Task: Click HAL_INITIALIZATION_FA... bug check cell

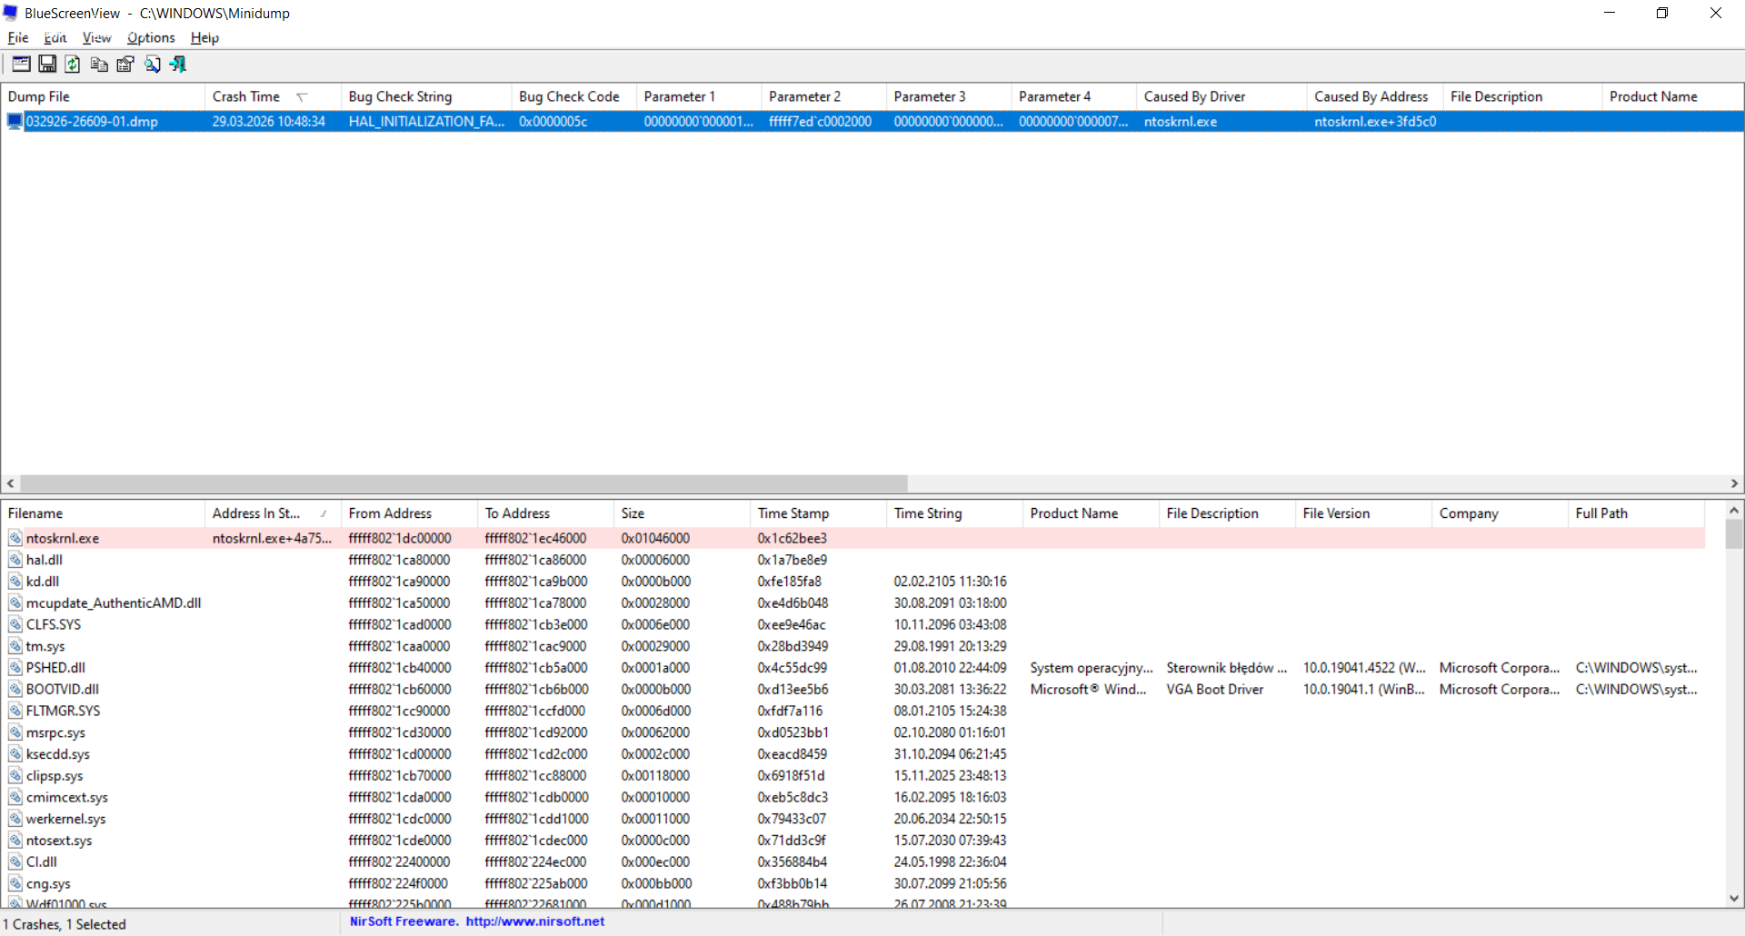Action: coord(426,122)
